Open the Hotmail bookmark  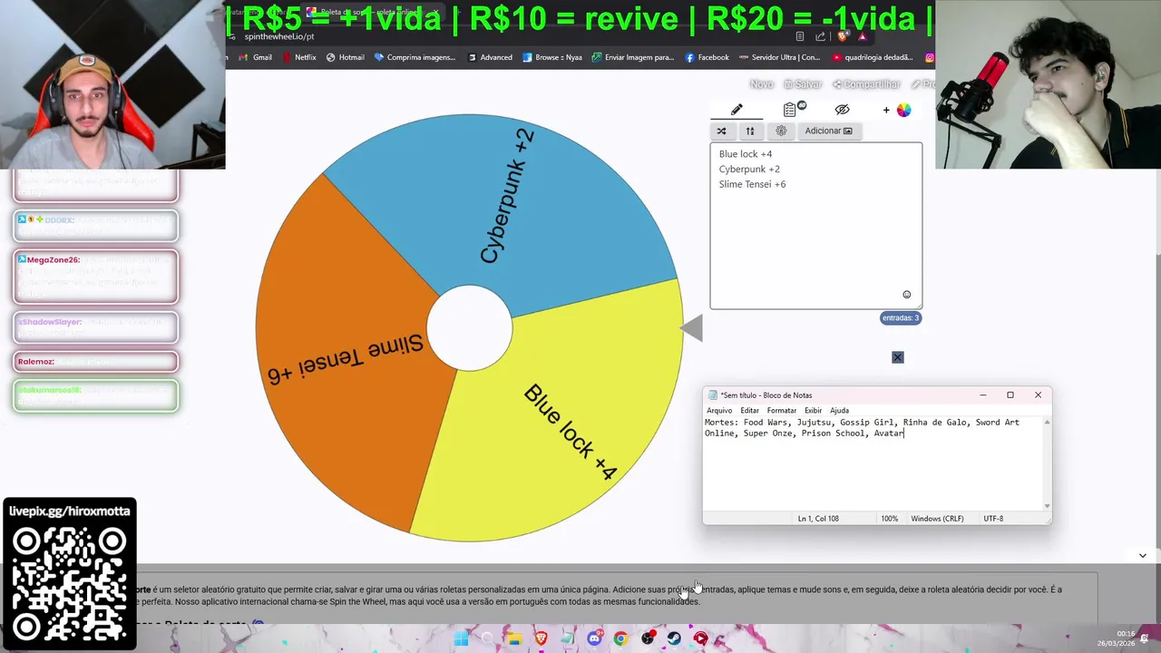(x=345, y=57)
